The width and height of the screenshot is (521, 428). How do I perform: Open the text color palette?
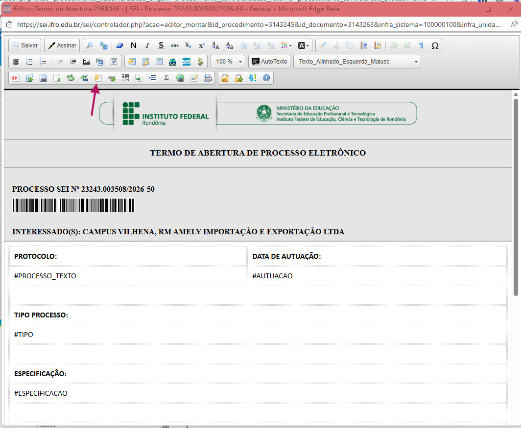tap(286, 45)
